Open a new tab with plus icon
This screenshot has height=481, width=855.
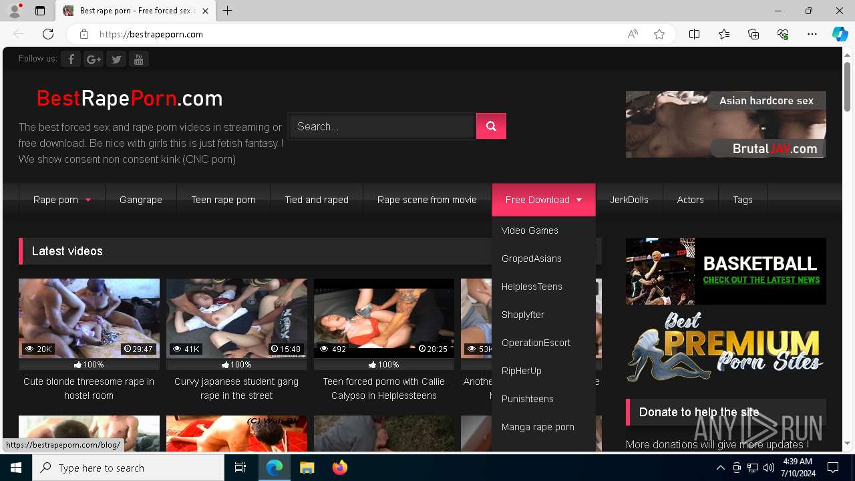point(227,11)
